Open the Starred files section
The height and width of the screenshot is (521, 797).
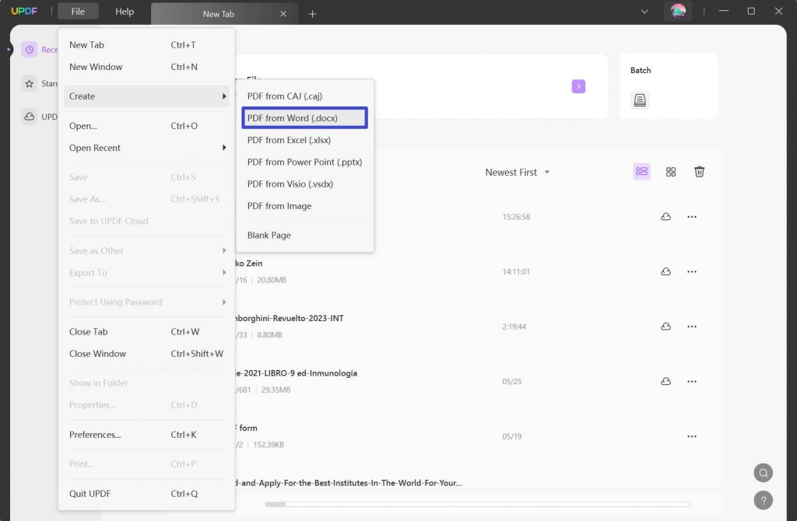29,84
